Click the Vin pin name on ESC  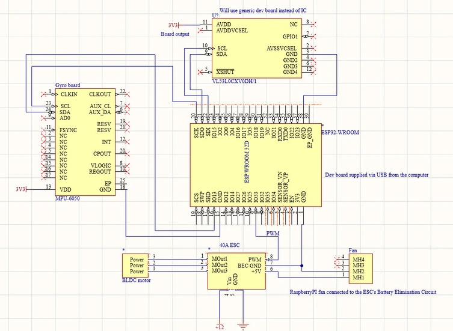pos(229,281)
